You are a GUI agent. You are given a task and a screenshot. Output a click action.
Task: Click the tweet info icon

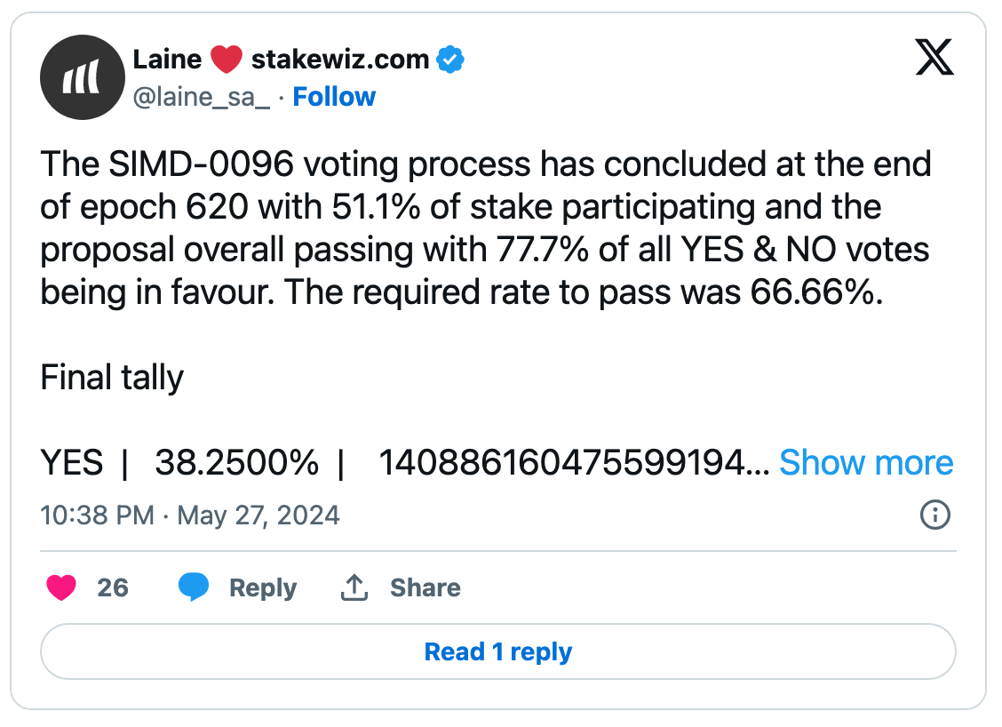[x=934, y=515]
